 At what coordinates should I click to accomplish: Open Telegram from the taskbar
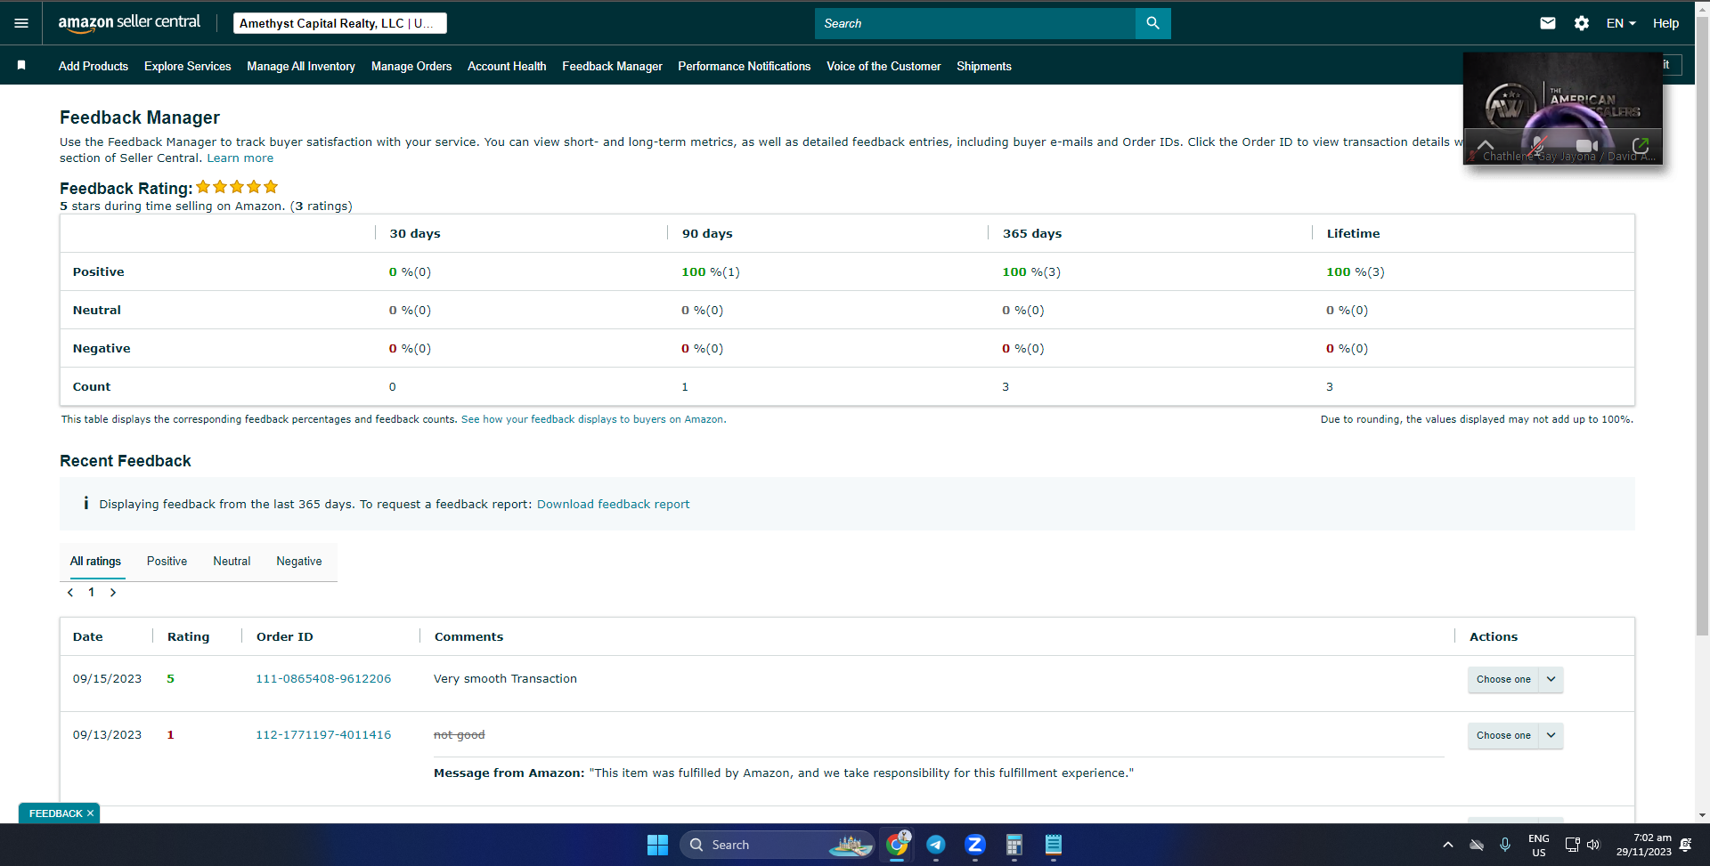[936, 845]
